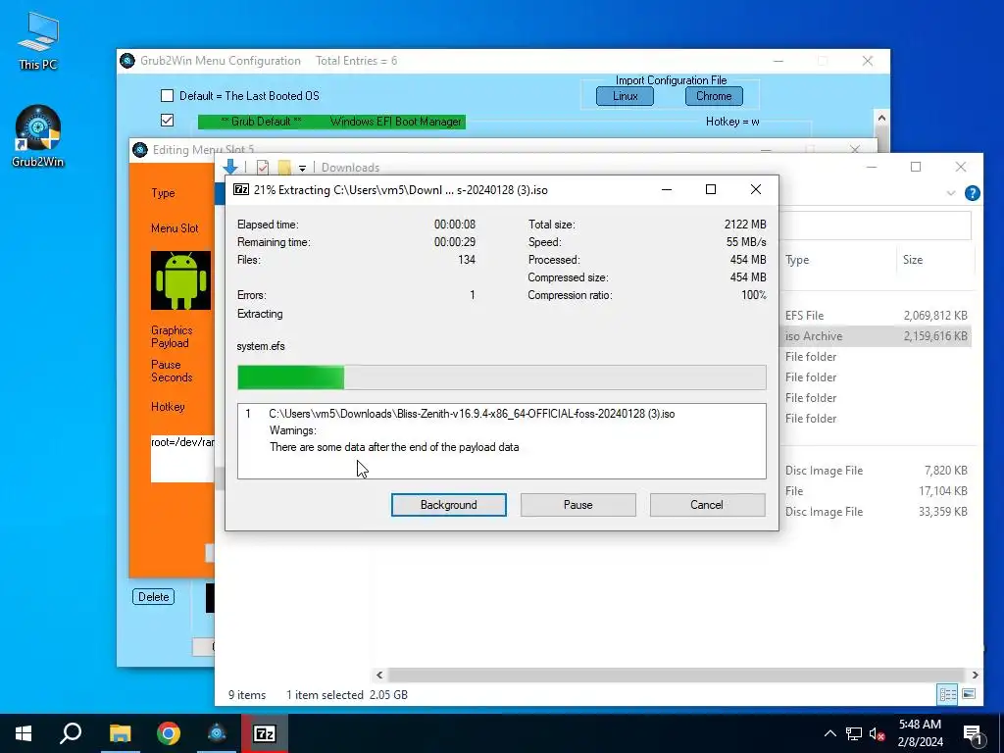The width and height of the screenshot is (1004, 753).
Task: Select Disc Image File row sized 7,820 KB
Action: [876, 471]
